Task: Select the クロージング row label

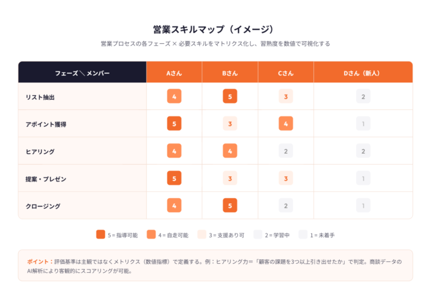Action: (43, 206)
